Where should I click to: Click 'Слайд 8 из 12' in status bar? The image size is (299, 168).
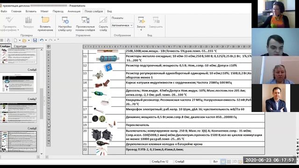160,161
